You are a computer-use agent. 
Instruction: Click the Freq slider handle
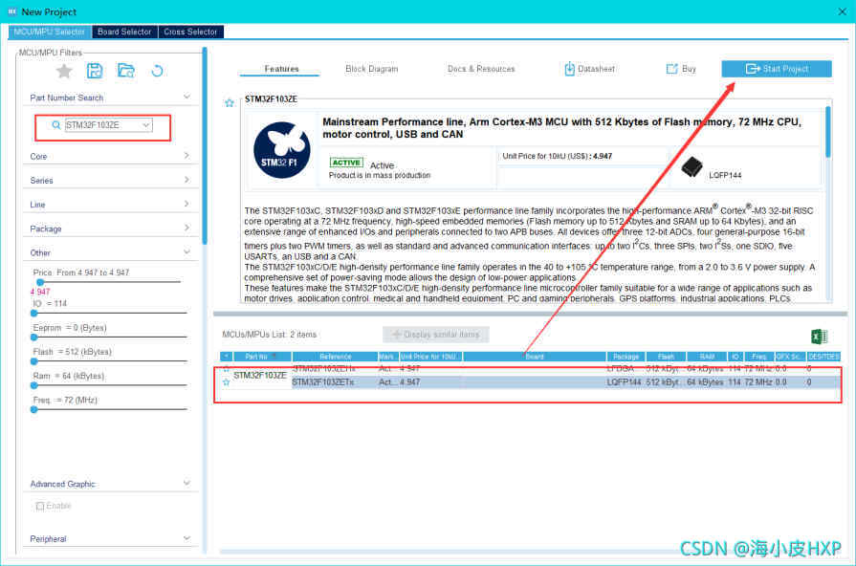click(33, 409)
